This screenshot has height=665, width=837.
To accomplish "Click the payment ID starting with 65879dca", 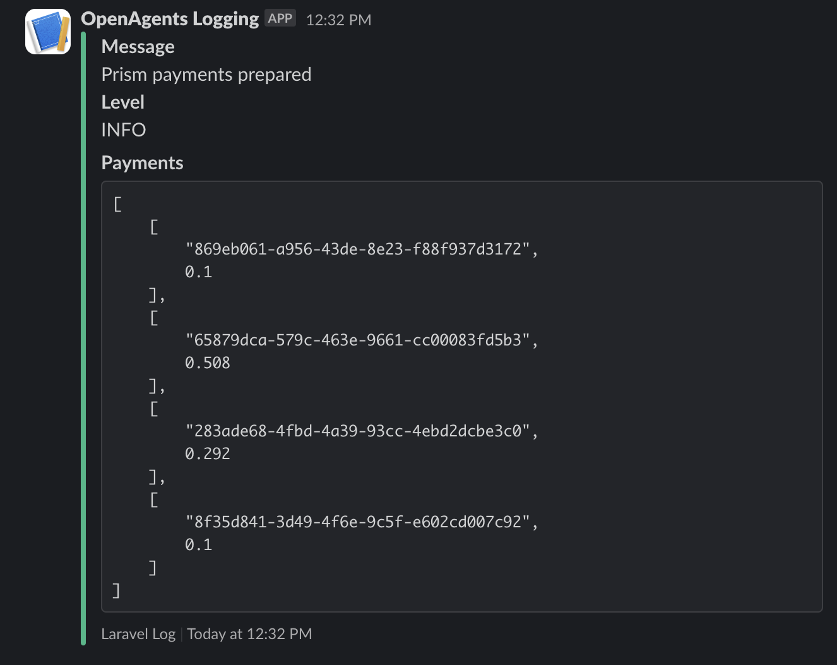I will 358,340.
